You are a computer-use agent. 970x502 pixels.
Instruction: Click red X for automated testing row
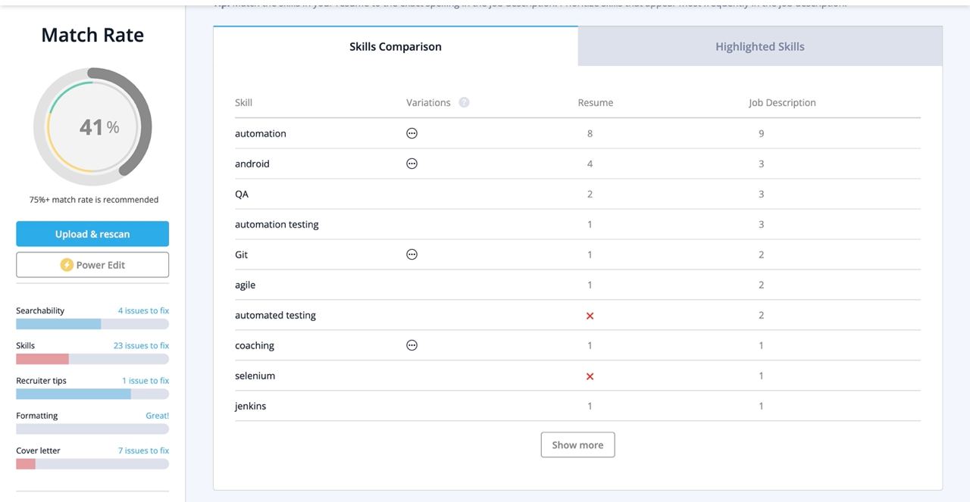point(590,316)
